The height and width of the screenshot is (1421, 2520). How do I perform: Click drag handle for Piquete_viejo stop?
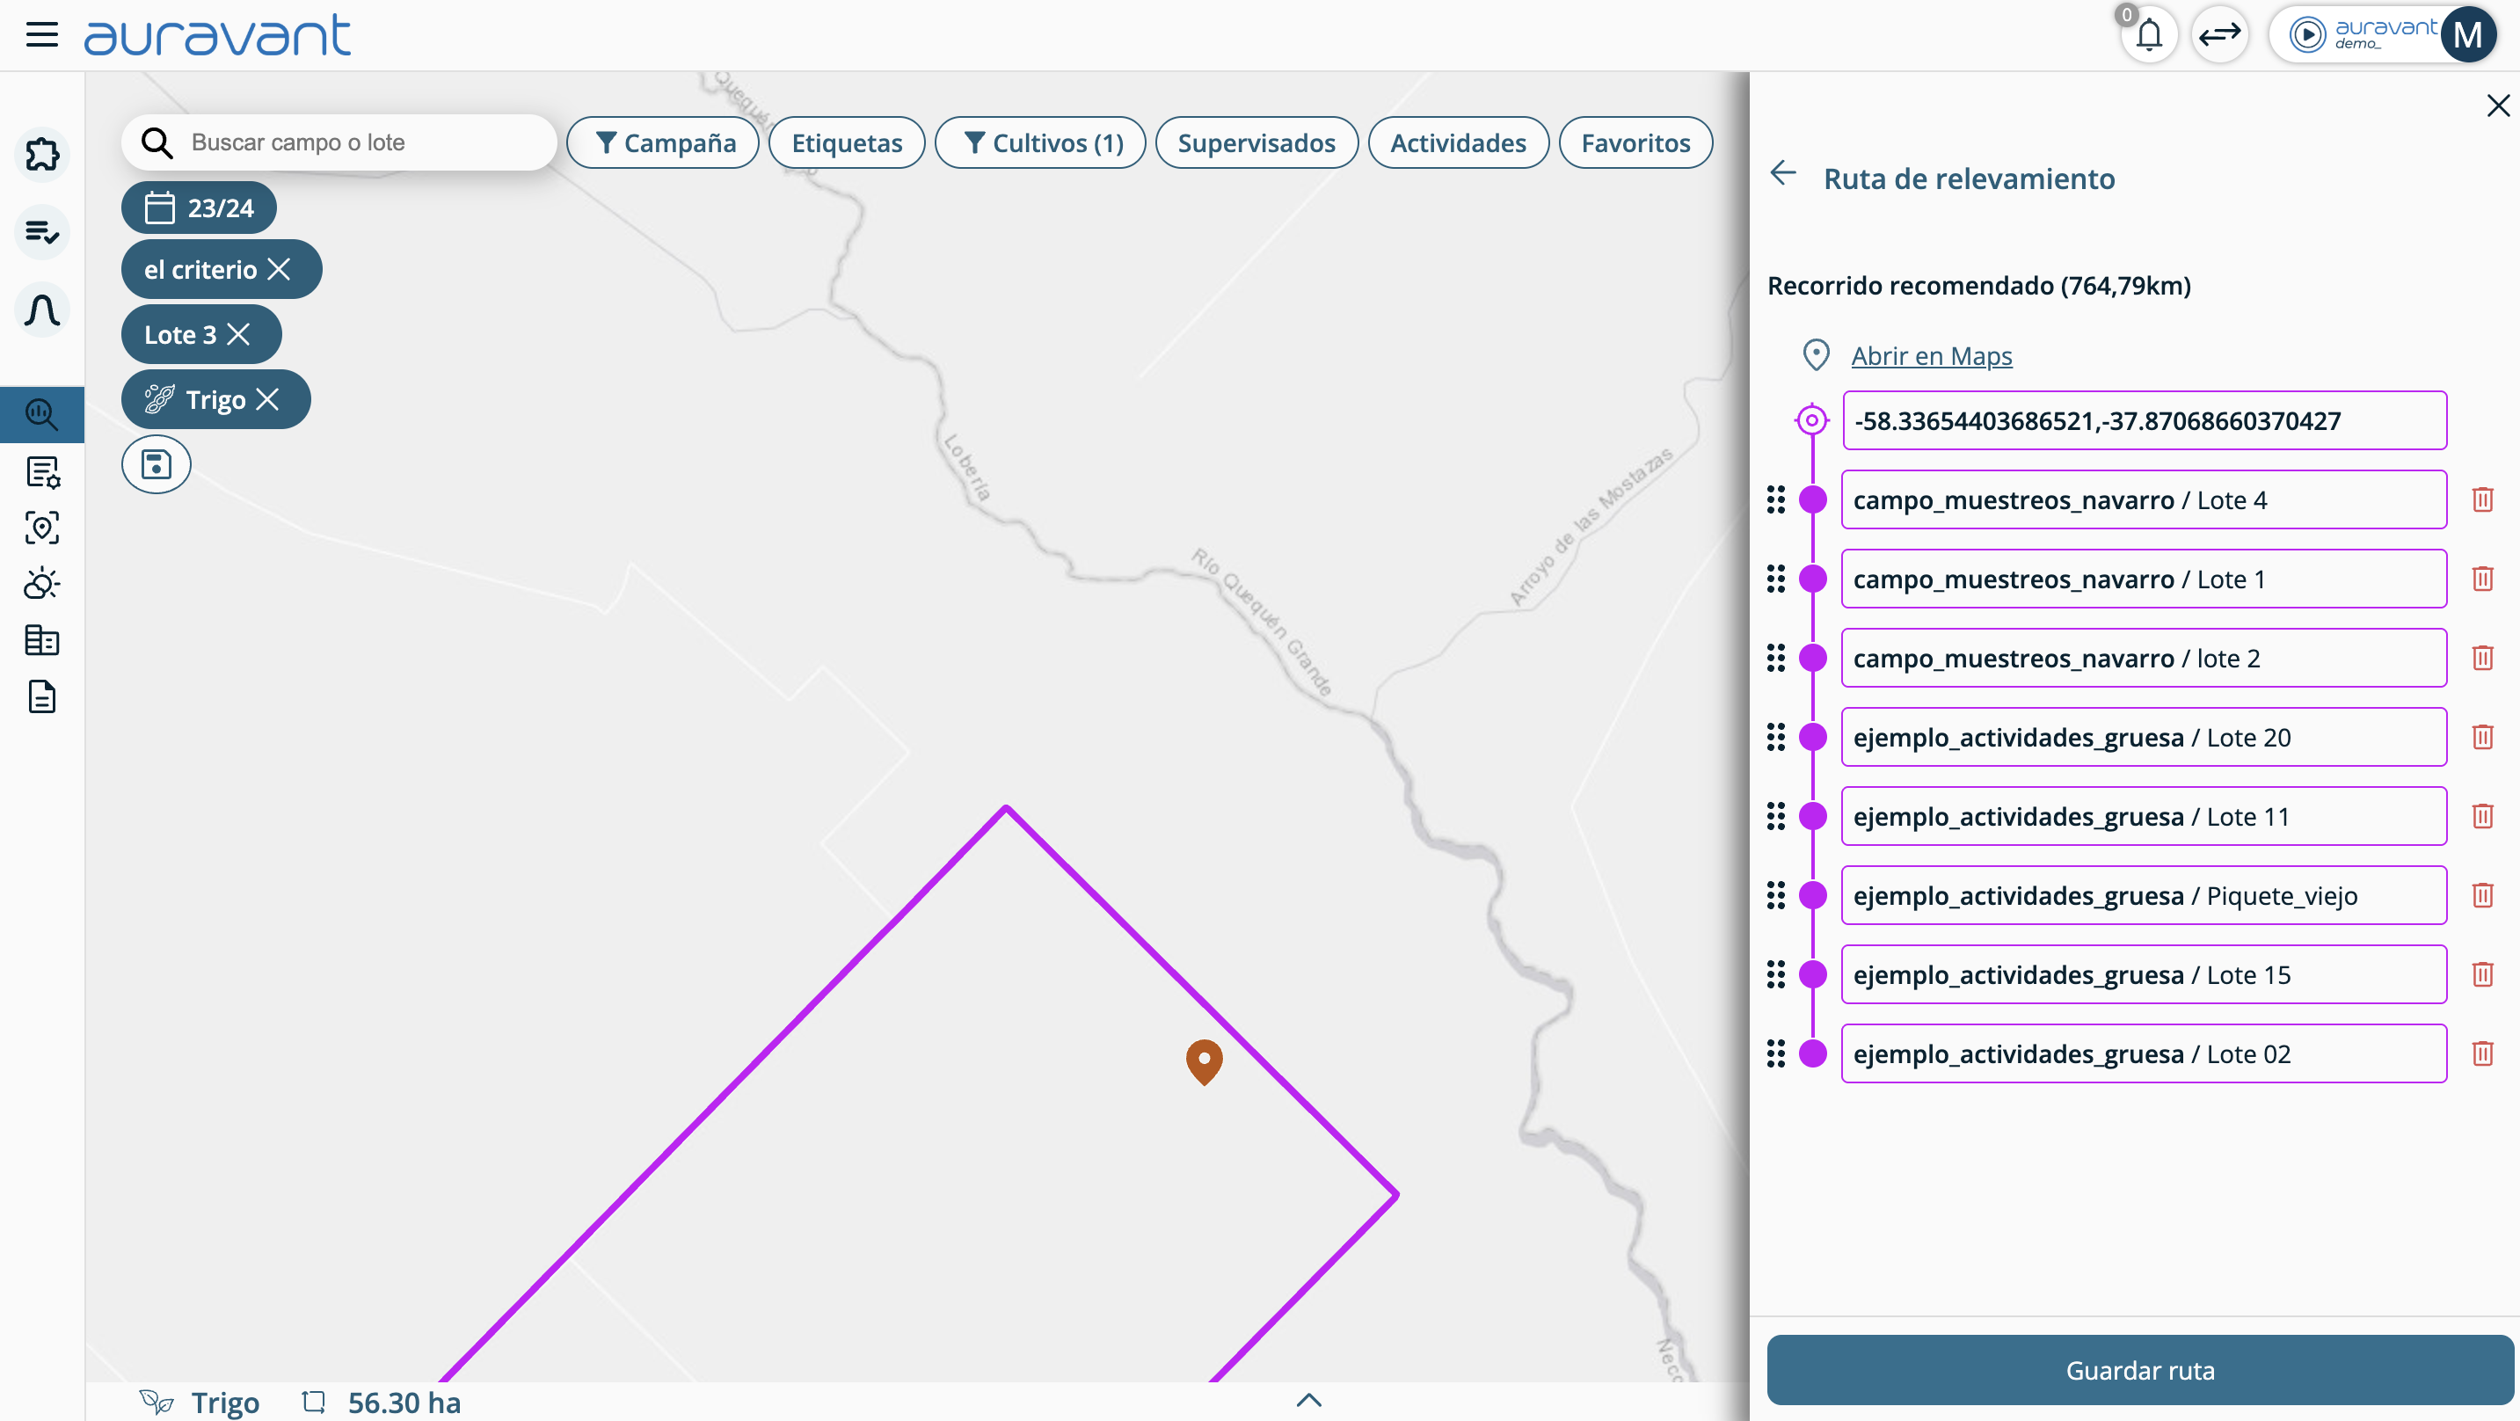pyautogui.click(x=1775, y=895)
